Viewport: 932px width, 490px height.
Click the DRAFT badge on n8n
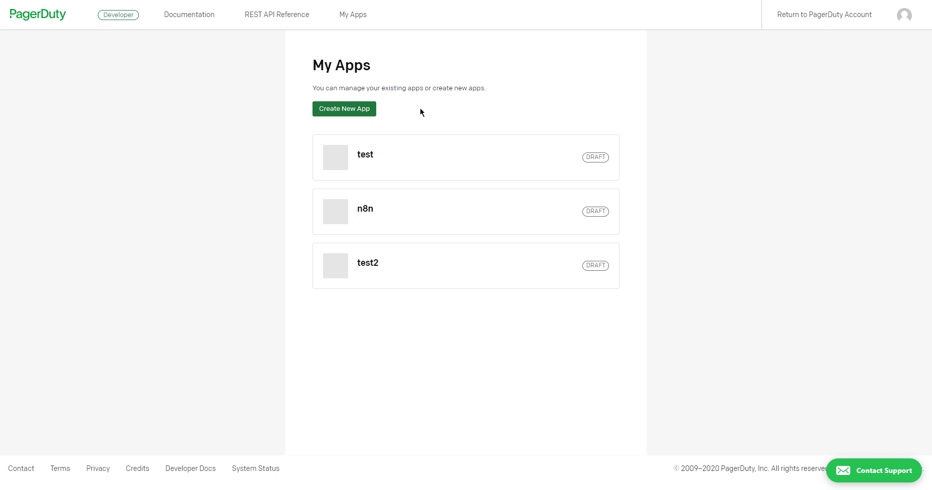pos(595,211)
